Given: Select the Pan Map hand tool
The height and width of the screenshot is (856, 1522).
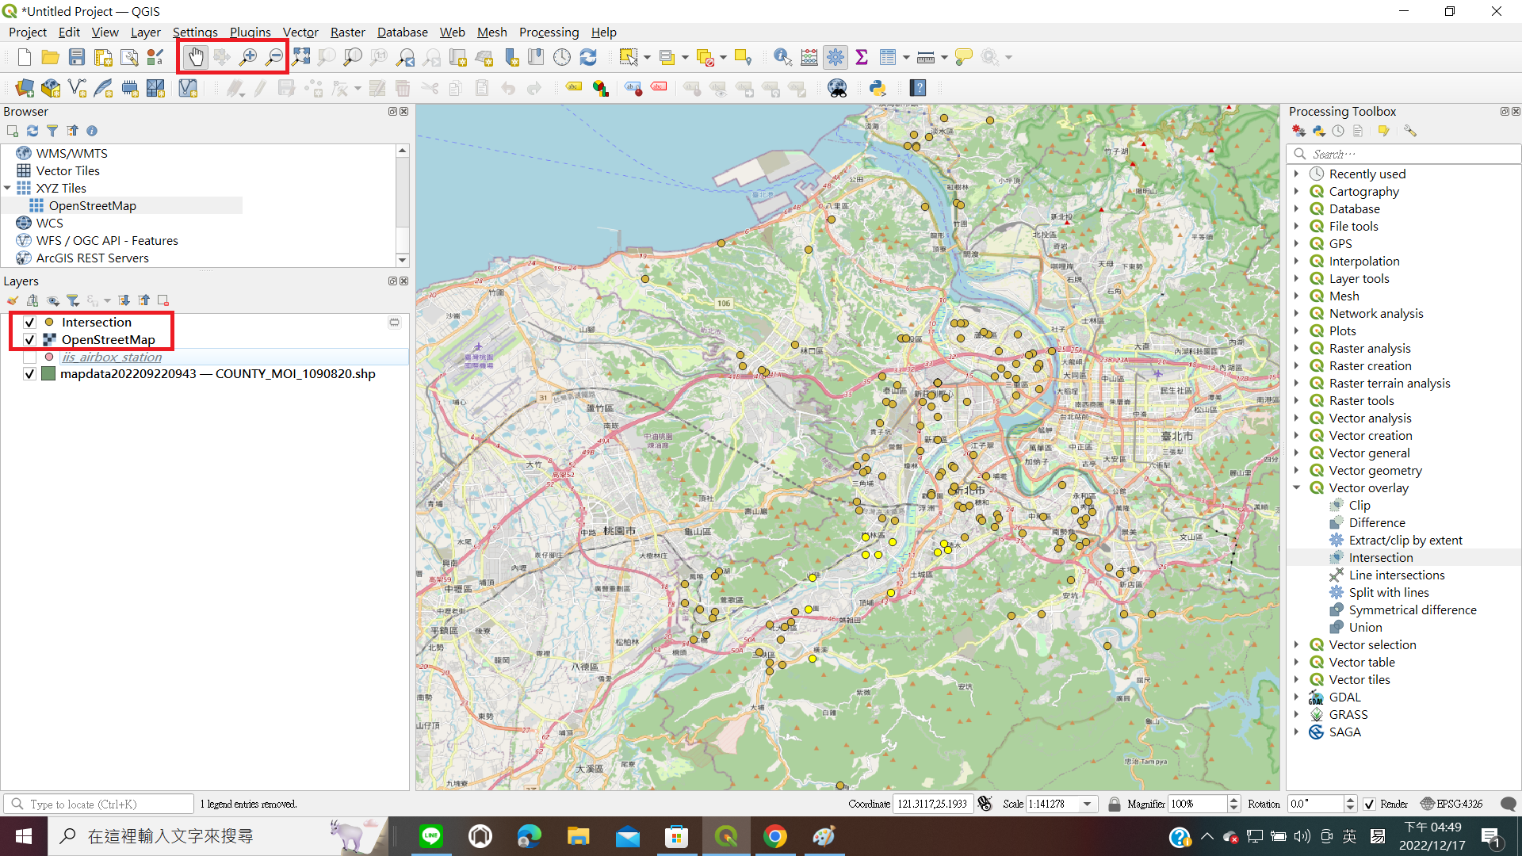Looking at the screenshot, I should coord(195,57).
